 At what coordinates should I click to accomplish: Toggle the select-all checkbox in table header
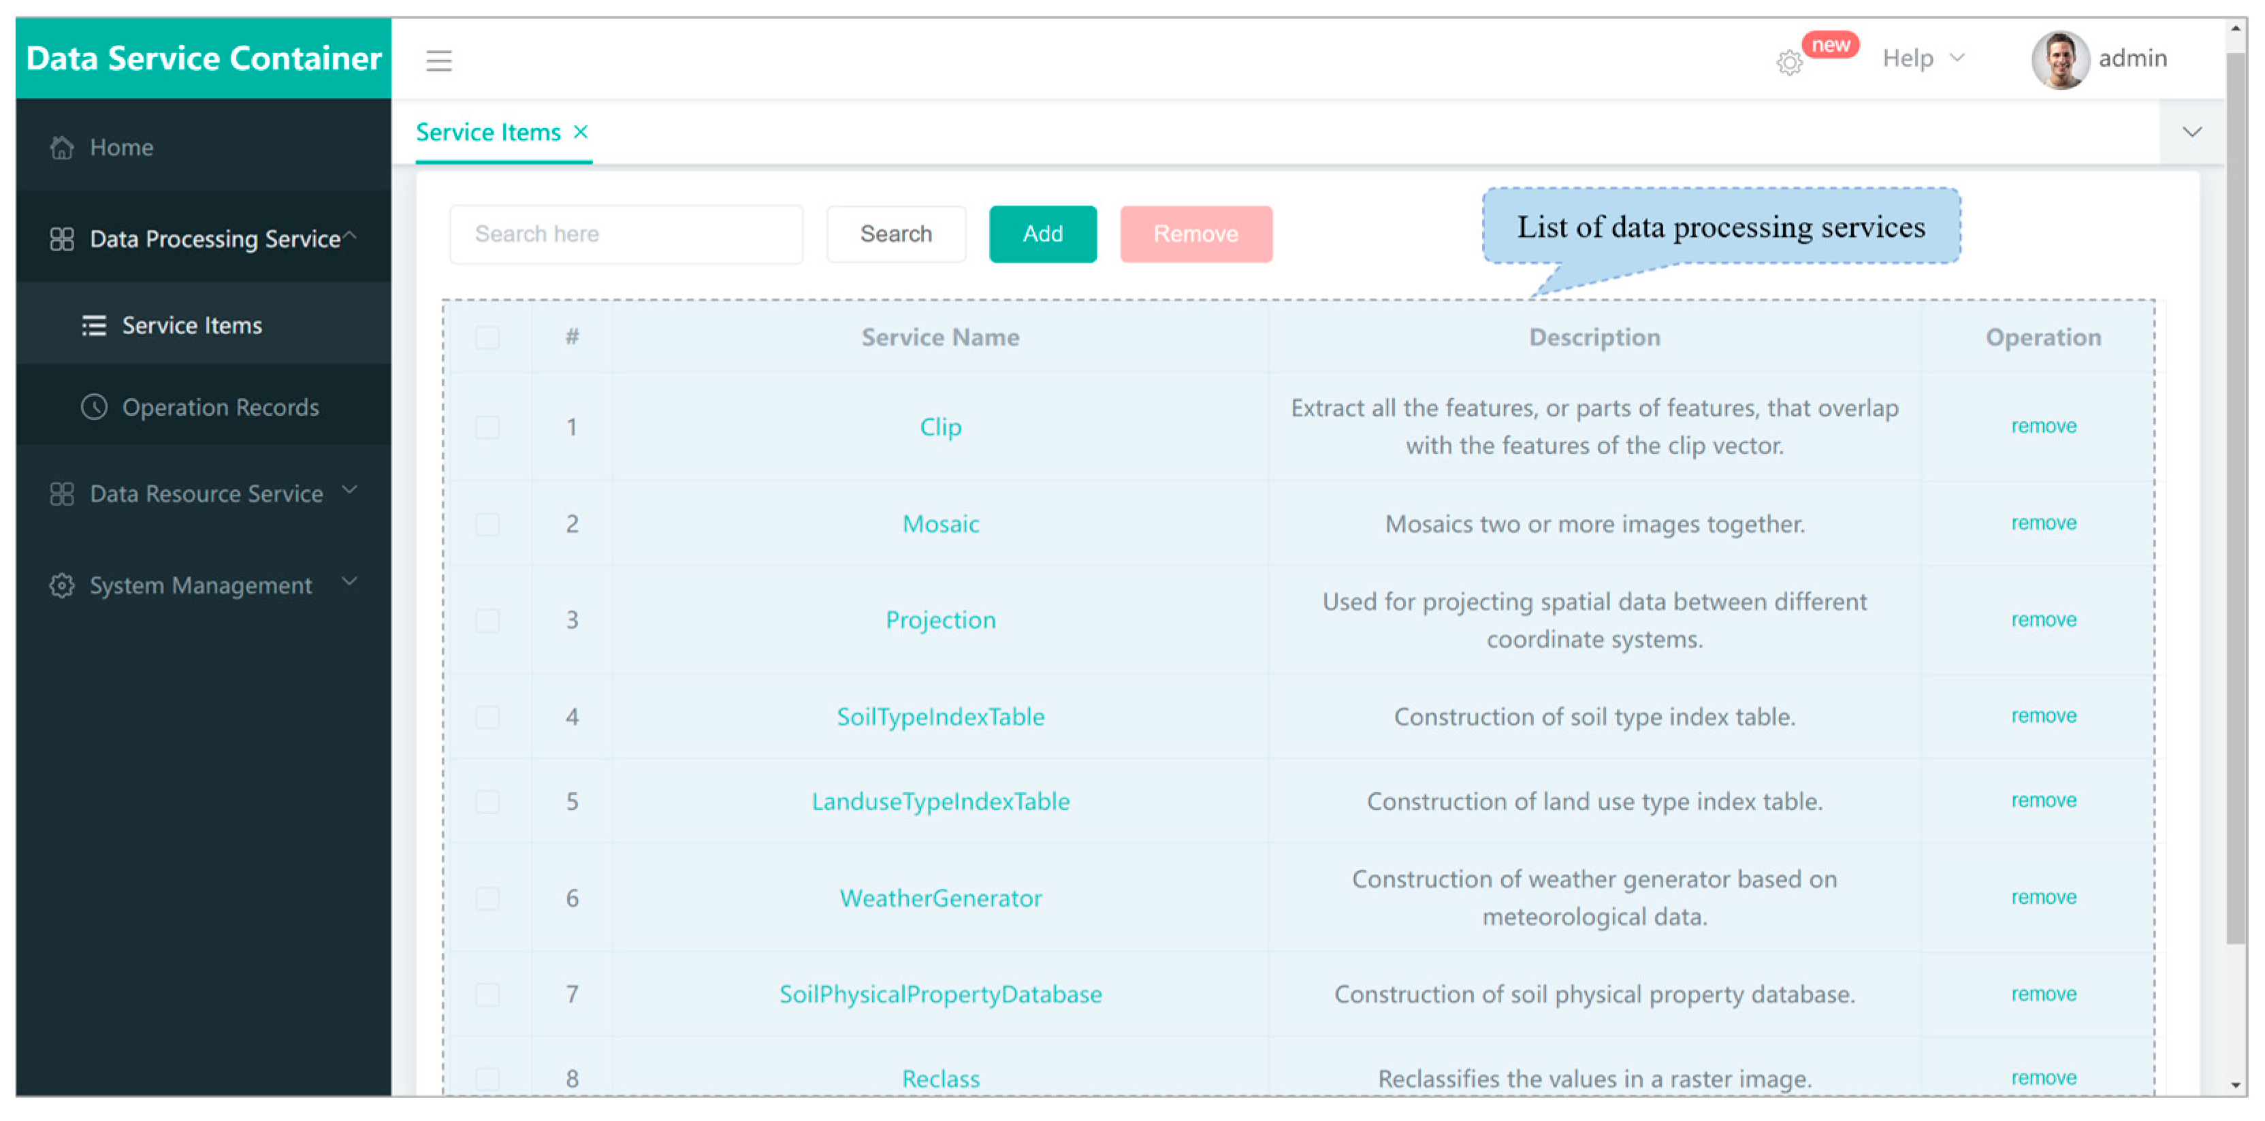tap(487, 338)
